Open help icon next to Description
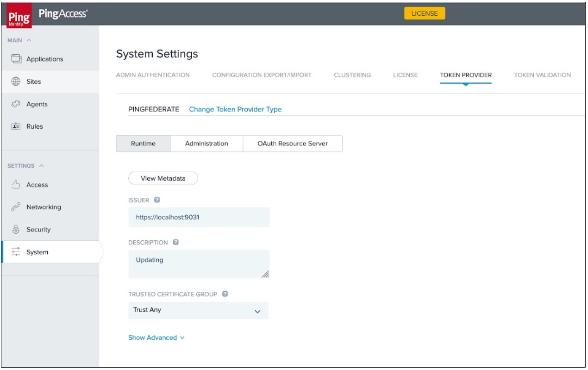The height and width of the screenshot is (370, 588). click(x=175, y=242)
